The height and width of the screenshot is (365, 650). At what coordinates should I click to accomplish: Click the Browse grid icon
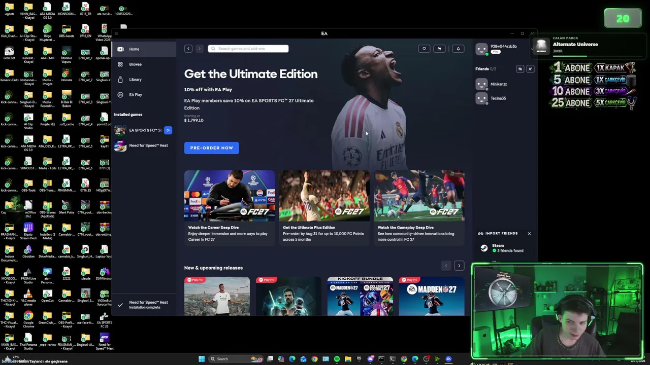tap(120, 64)
